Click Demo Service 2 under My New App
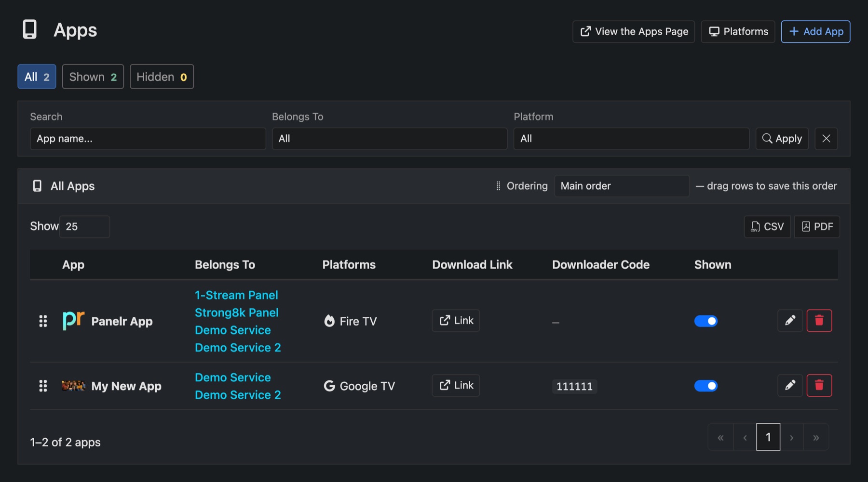The width and height of the screenshot is (868, 482). coord(238,395)
